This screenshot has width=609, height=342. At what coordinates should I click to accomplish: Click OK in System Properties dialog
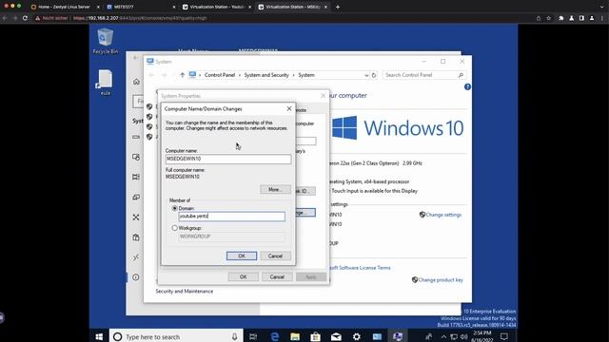coord(244,276)
